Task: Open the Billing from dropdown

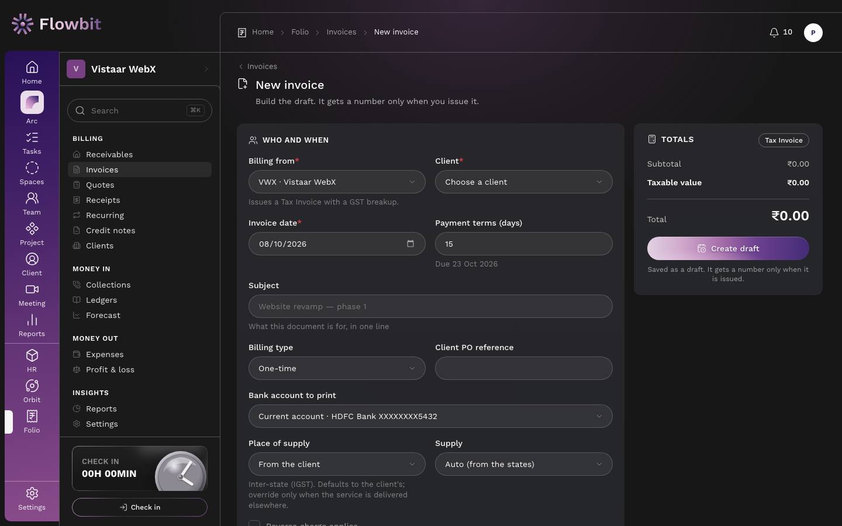Action: (337, 182)
